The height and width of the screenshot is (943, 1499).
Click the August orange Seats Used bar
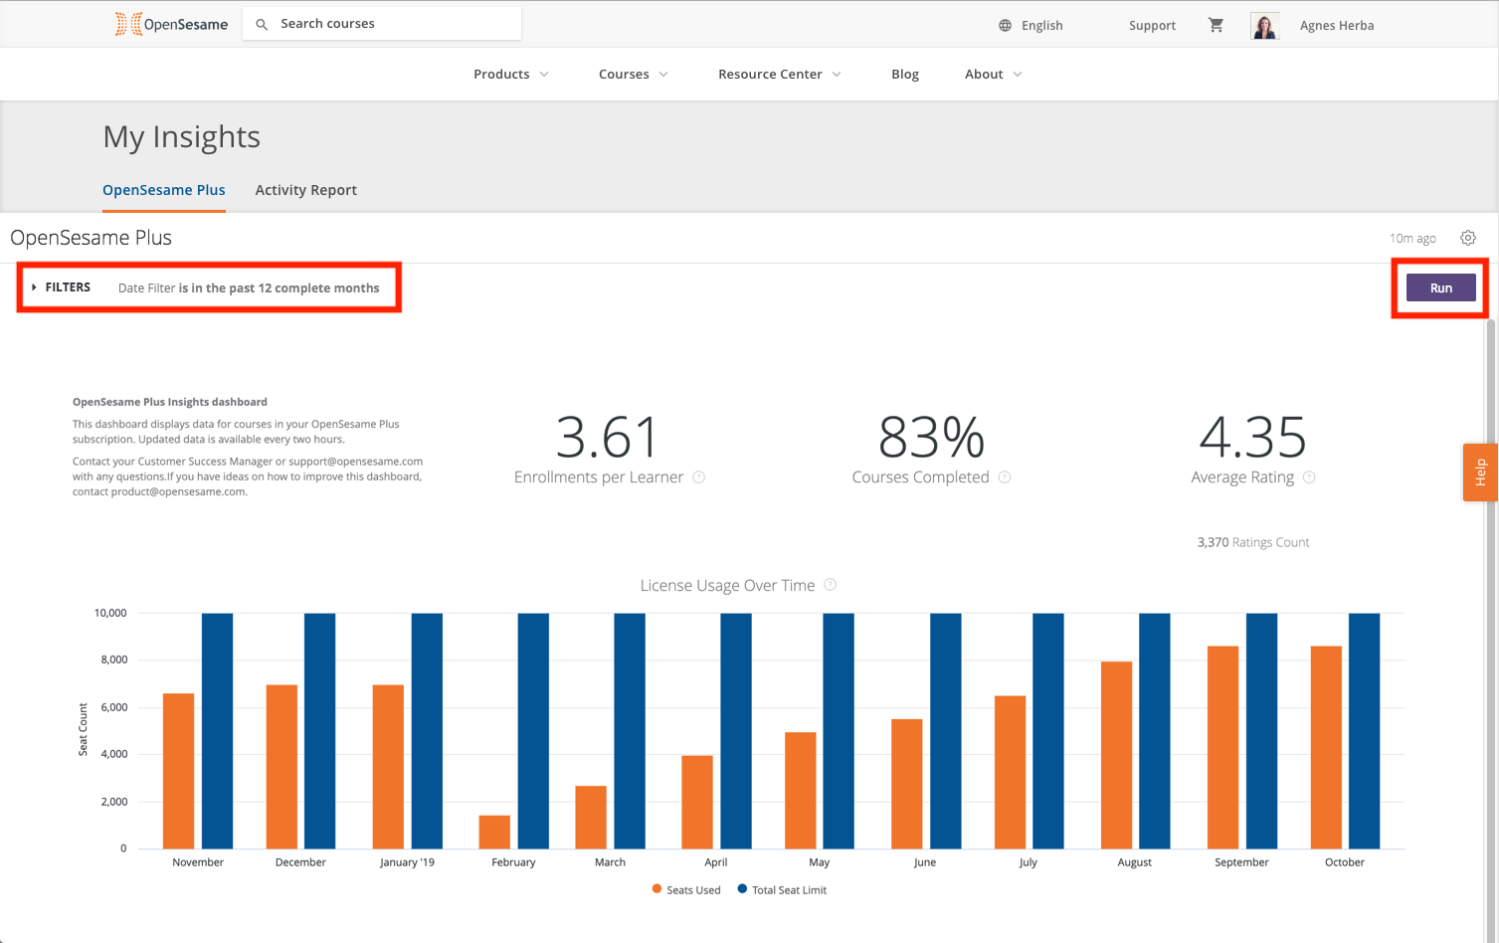[x=1116, y=755]
